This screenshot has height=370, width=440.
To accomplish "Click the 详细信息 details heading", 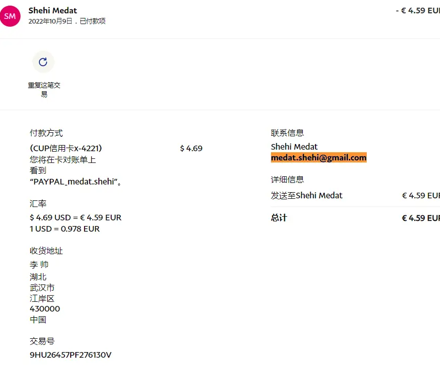I will click(x=287, y=180).
